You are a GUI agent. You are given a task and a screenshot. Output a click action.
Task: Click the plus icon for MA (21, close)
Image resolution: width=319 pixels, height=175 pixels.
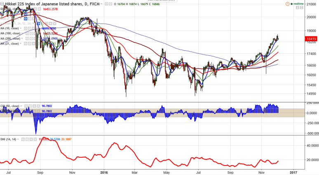click(x=34, y=44)
